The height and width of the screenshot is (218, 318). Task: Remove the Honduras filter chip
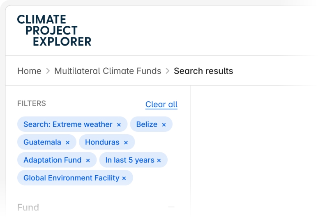126,143
